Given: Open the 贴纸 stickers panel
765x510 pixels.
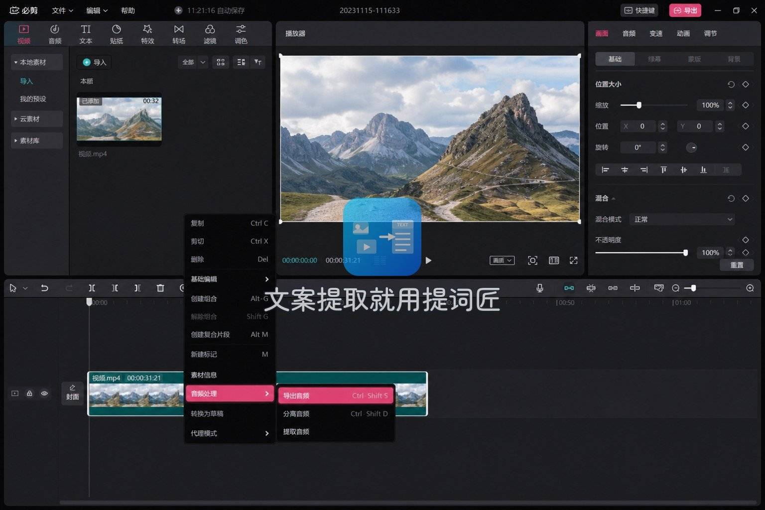Looking at the screenshot, I should (x=116, y=34).
